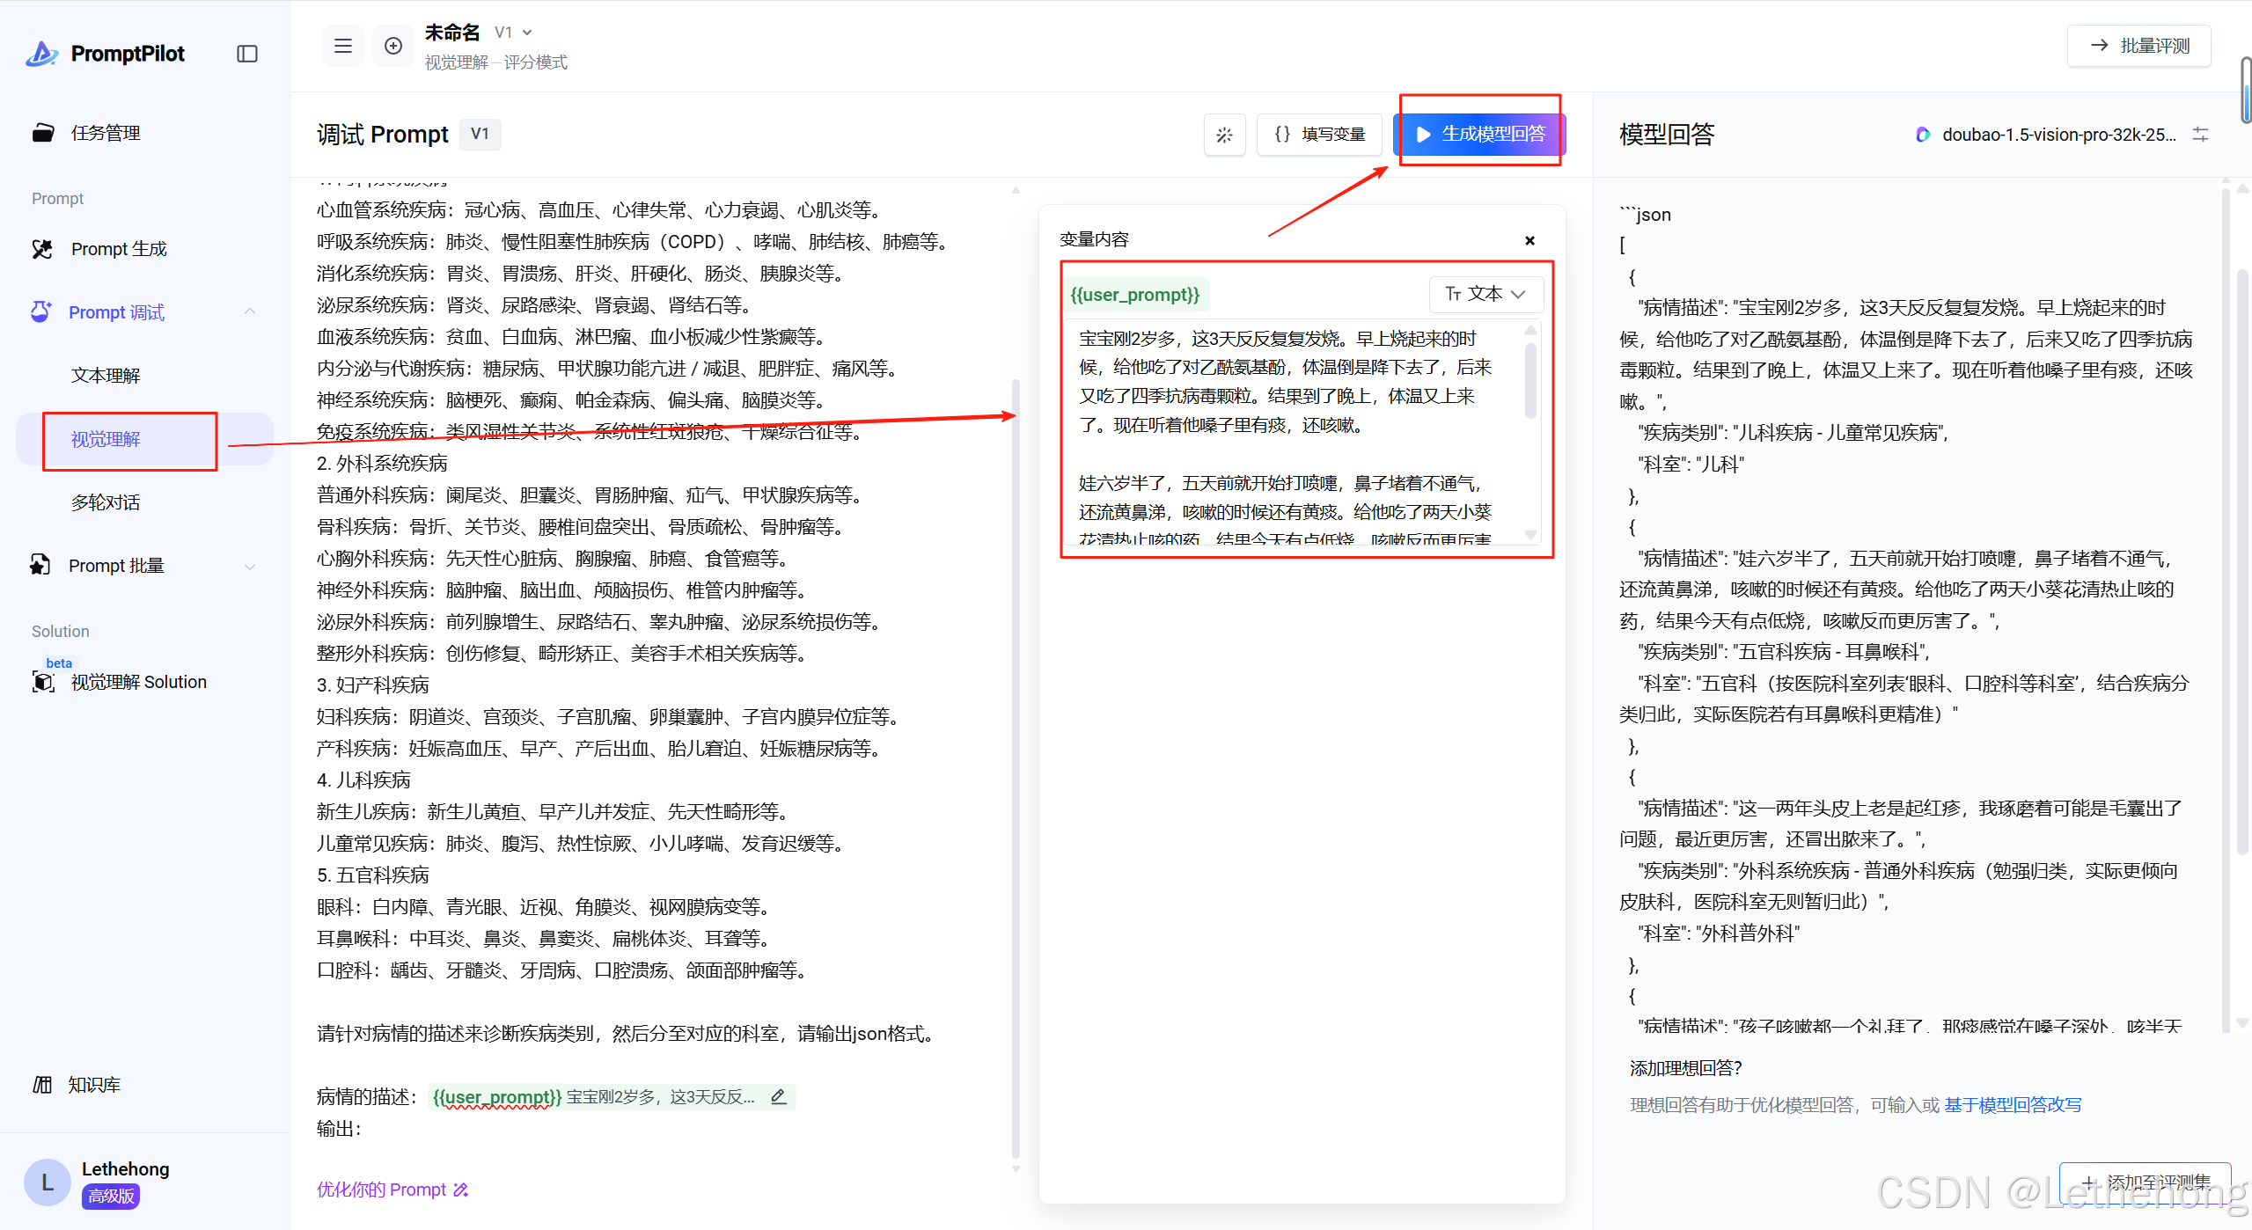The height and width of the screenshot is (1230, 2252).
Task: Click the Lethehong username
Action: (x=126, y=1168)
